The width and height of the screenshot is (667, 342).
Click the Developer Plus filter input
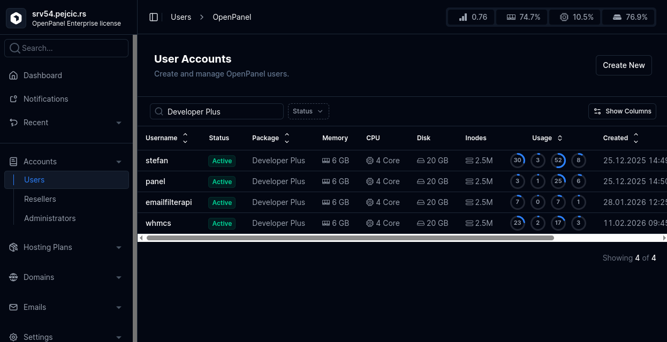(x=217, y=111)
